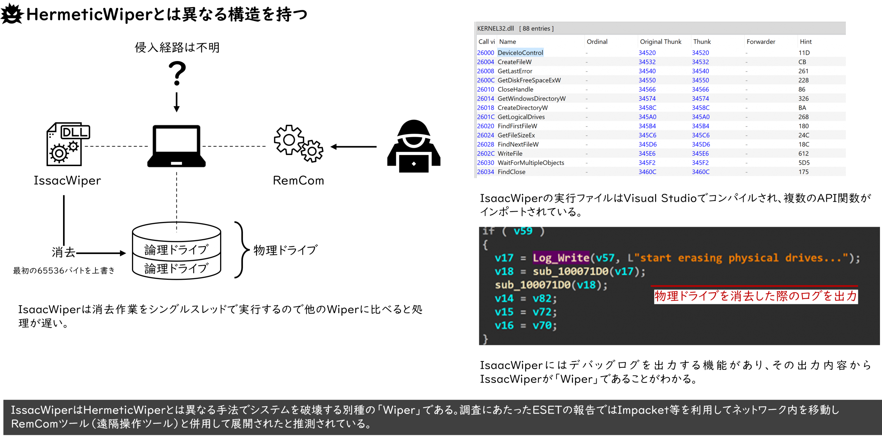Click the Forwarder column header
The image size is (882, 438).
coord(761,42)
